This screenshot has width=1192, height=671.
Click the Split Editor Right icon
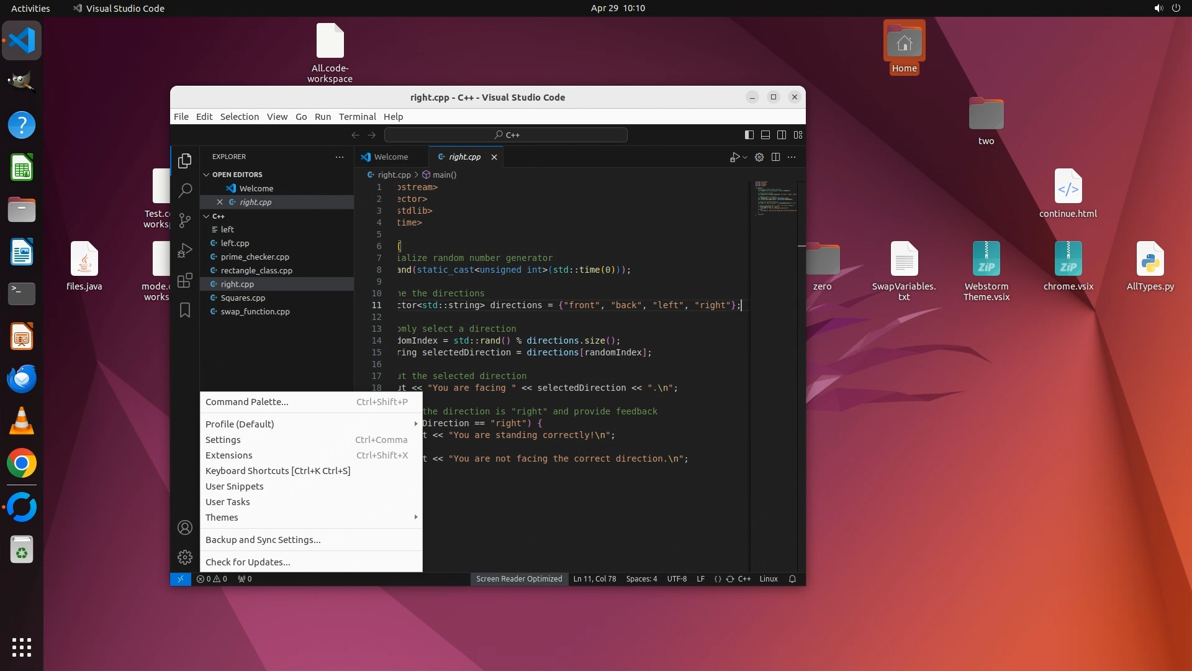[x=775, y=157]
